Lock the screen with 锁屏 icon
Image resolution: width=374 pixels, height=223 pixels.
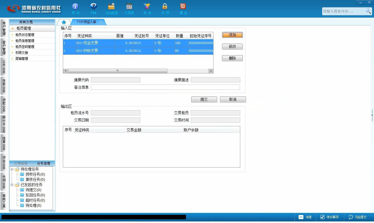point(165,9)
